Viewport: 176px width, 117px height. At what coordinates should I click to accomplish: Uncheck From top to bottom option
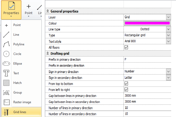(126, 83)
